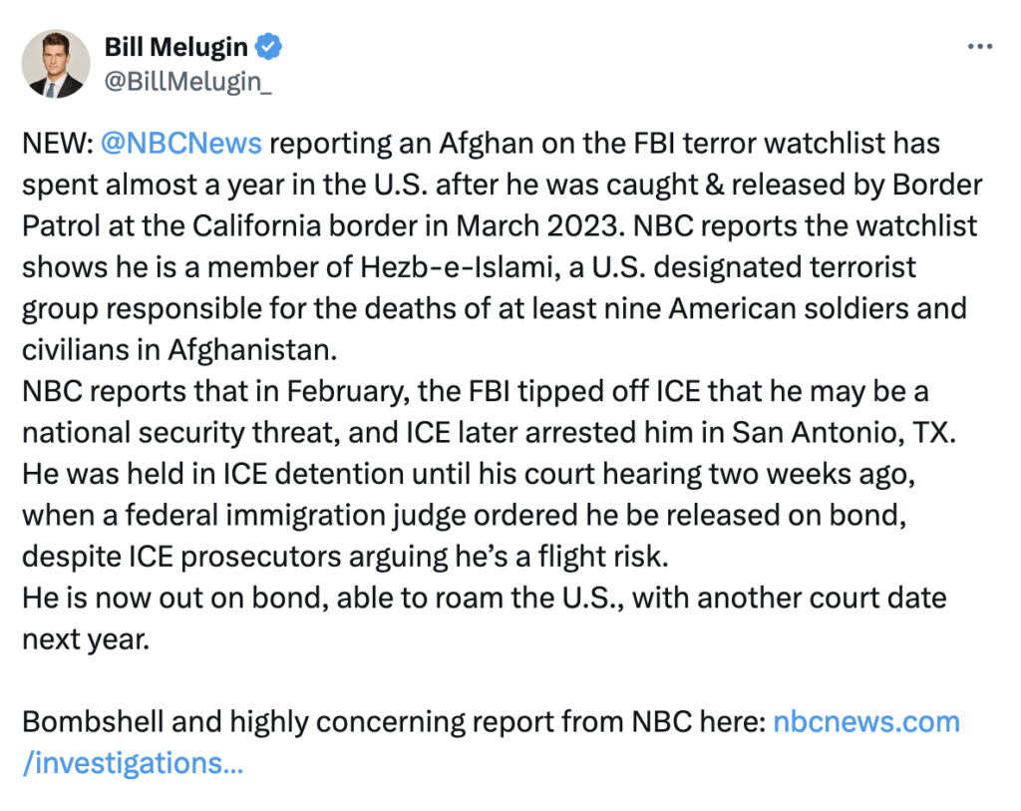Click the text 'civilians in Afghanistan.'

[179, 350]
